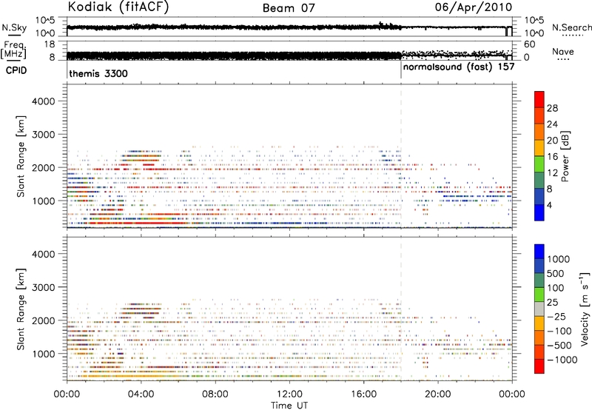Click the green 12 dB swatch in power colorbar
Screen dimensions: 592x410
click(x=539, y=164)
